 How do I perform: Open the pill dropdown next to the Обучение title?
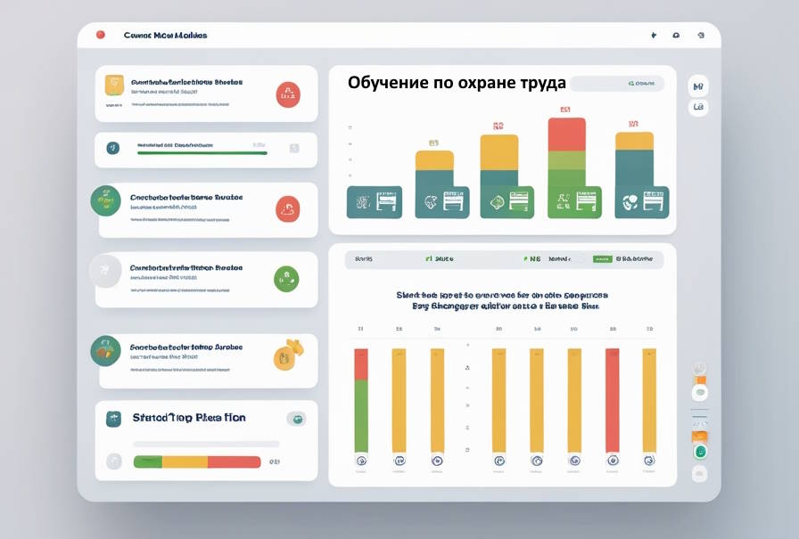(x=617, y=84)
